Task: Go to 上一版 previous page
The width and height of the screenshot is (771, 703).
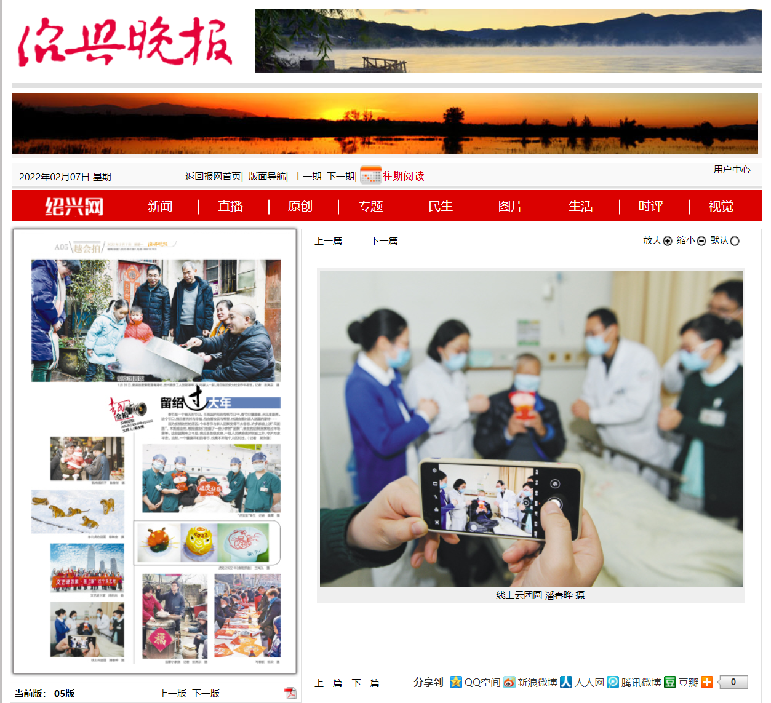Action: coord(173,693)
